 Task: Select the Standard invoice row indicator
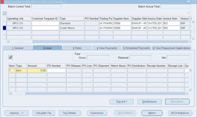tap(4, 23)
